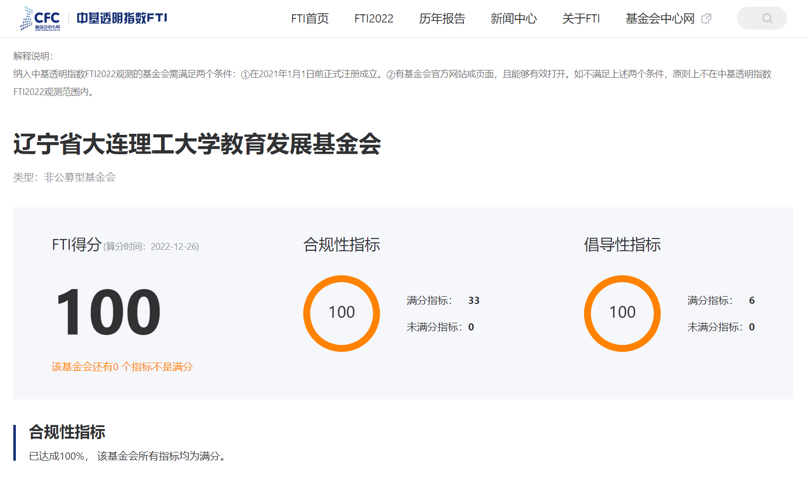Click the 满分指标 value 33
The width and height of the screenshot is (808, 477).
(x=474, y=300)
